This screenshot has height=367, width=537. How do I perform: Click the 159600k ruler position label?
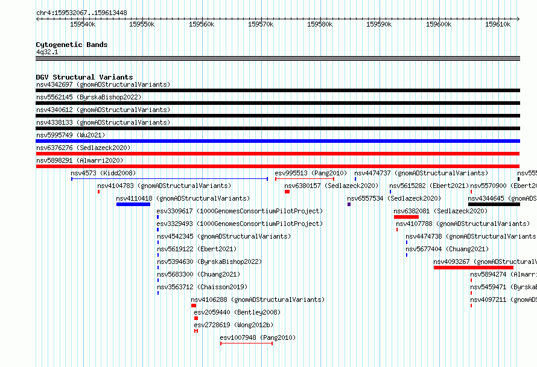[x=439, y=24]
